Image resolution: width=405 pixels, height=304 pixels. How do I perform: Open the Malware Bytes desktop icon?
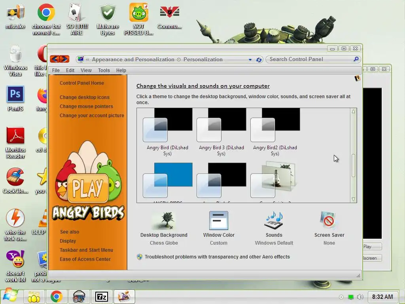pos(108,19)
